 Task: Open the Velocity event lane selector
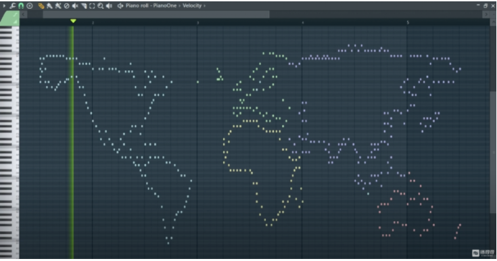(x=192, y=5)
